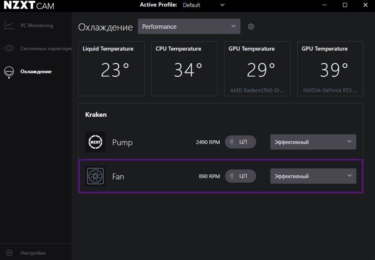
Task: Close the NZXT CAM window
Action: [x=366, y=5]
